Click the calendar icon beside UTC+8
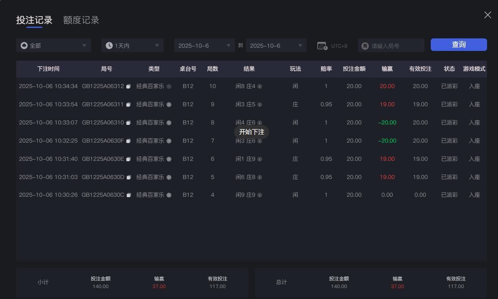This screenshot has width=498, height=299. 322,45
